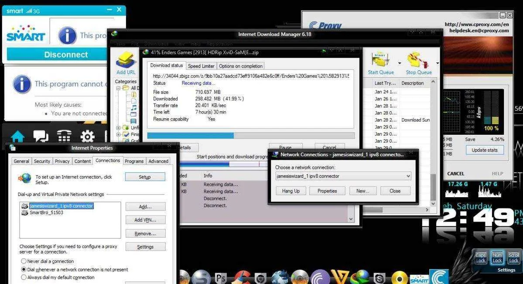The image size is (523, 284).
Task: Click the Add... button in Internet Properties
Action: pyautogui.click(x=145, y=207)
